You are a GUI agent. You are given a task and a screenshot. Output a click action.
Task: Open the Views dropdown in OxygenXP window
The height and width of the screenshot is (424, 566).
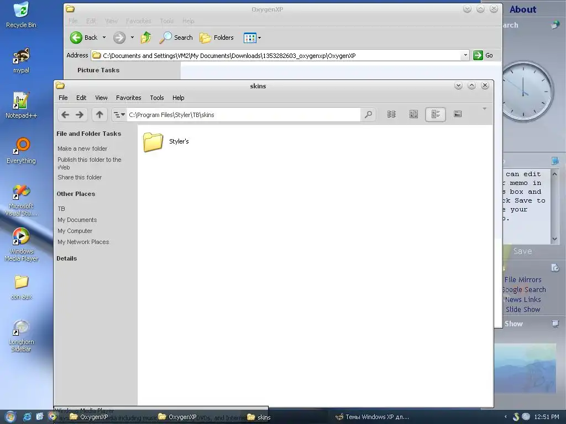click(252, 38)
